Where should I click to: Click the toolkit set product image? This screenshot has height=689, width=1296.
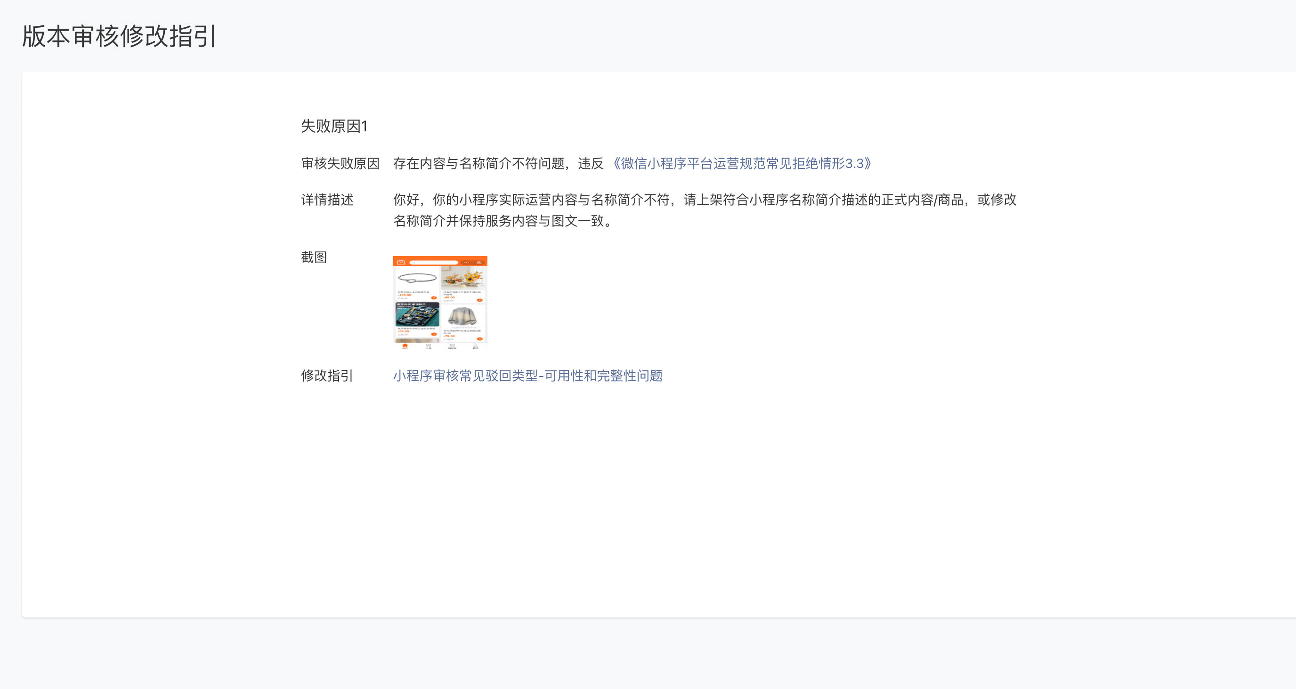coord(417,315)
